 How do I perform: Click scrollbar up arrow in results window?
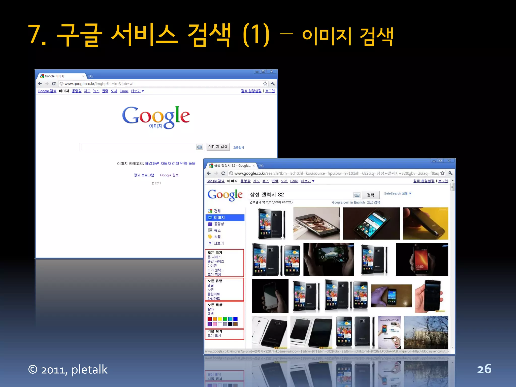pos(453,181)
